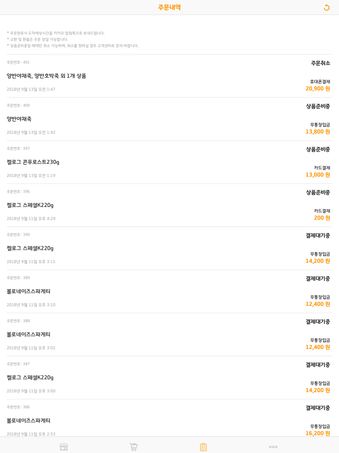The image size is (339, 453).
Task: Tap the 주문취소 status label
Action: 320,63
